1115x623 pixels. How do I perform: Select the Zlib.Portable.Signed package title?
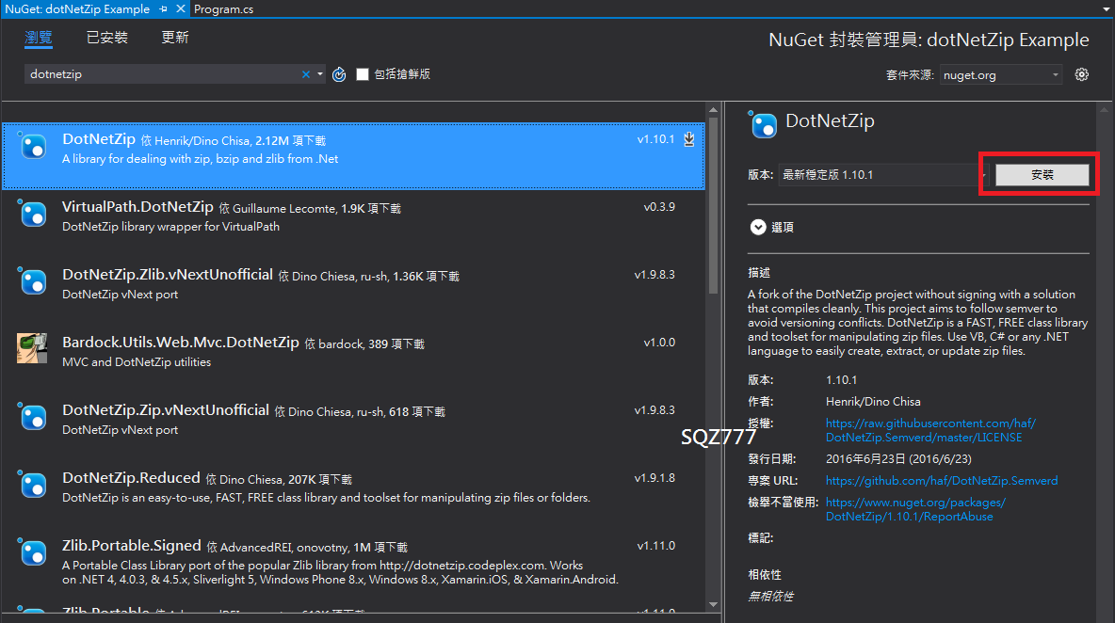[132, 546]
